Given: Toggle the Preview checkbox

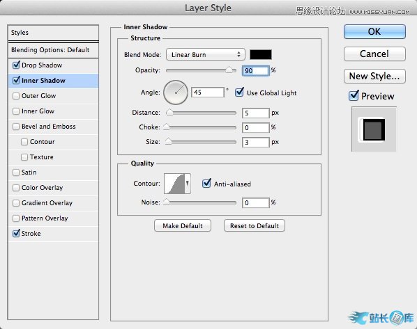Looking at the screenshot, I should [354, 95].
